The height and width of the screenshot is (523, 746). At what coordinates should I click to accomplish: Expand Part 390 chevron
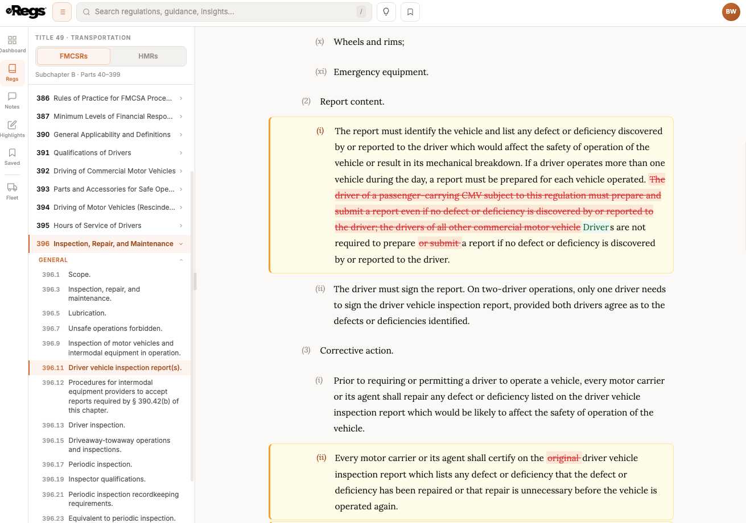pyautogui.click(x=181, y=135)
